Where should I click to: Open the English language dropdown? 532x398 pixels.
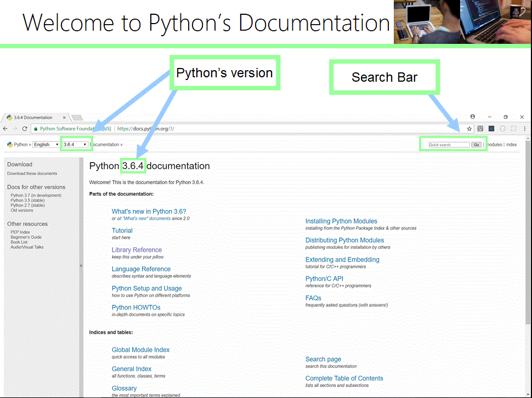pyautogui.click(x=45, y=145)
